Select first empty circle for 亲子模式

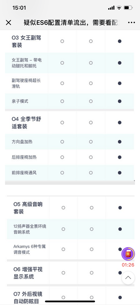click(x=62, y=101)
